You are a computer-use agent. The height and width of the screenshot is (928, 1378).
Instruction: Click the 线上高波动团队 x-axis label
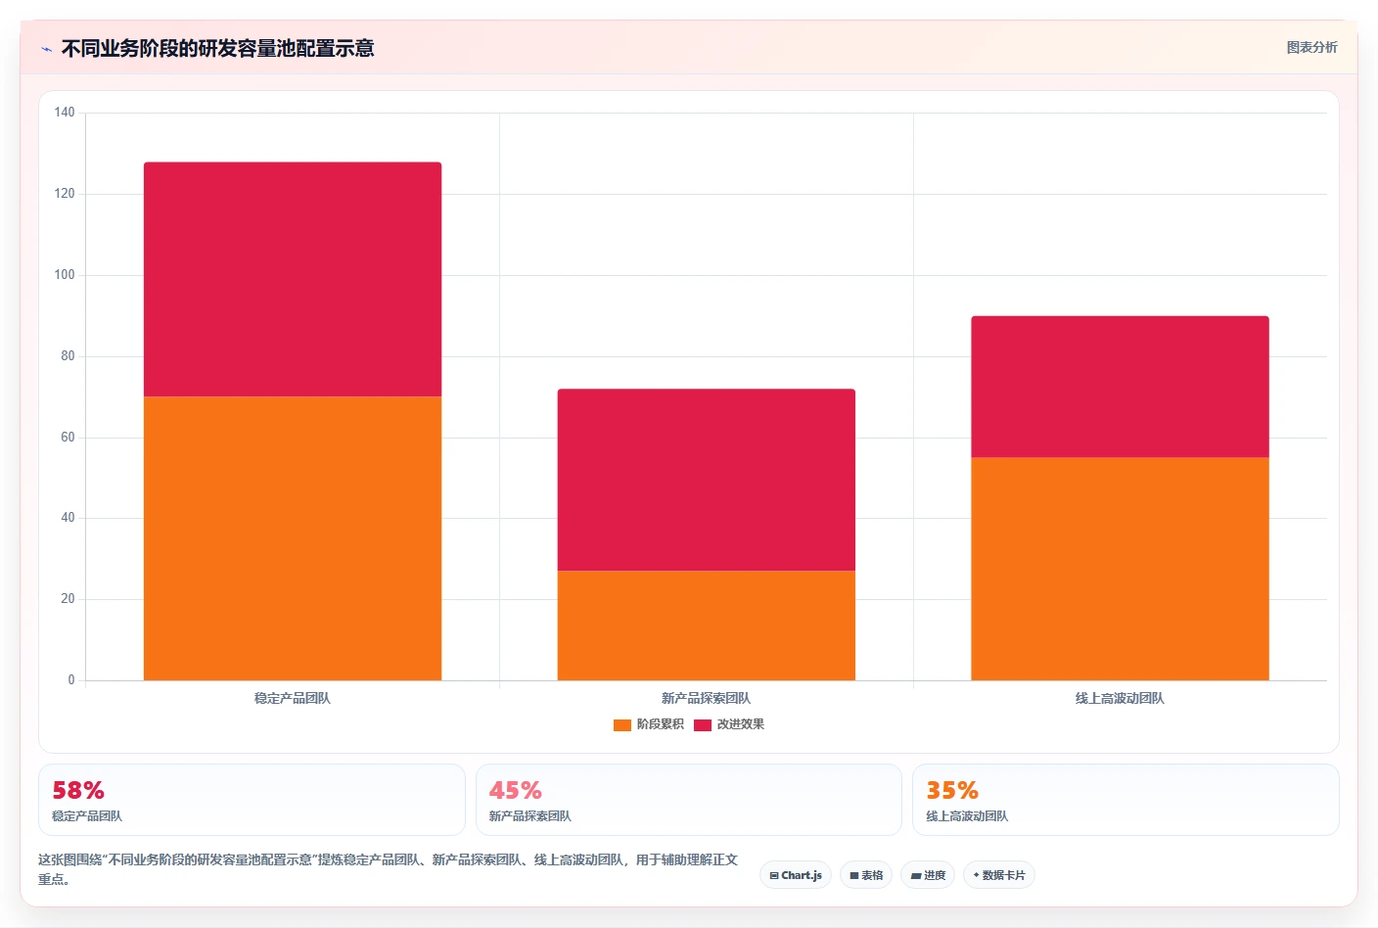[1120, 698]
